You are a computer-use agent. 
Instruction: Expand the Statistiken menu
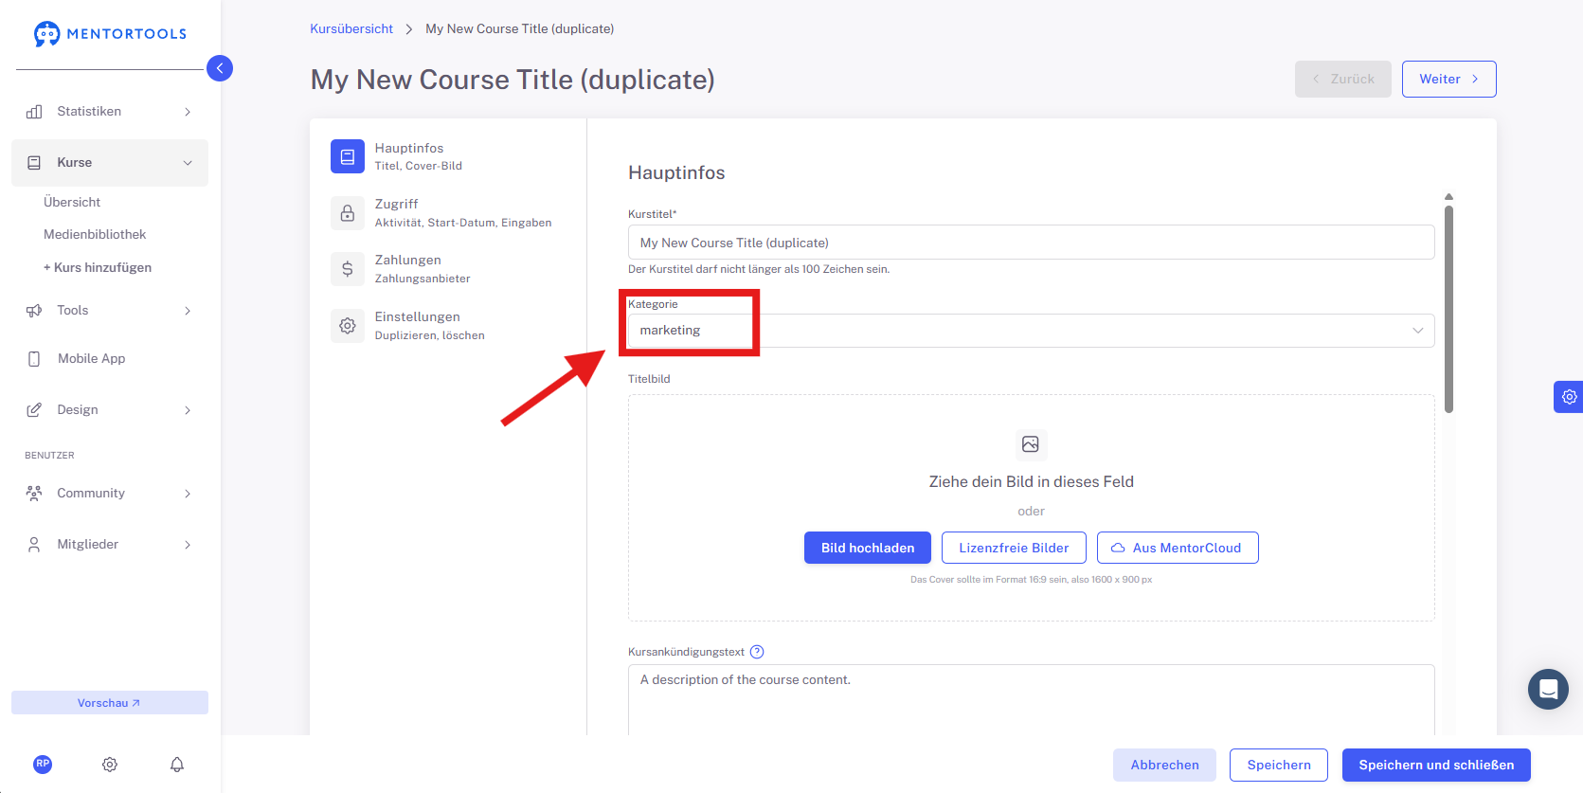point(110,112)
